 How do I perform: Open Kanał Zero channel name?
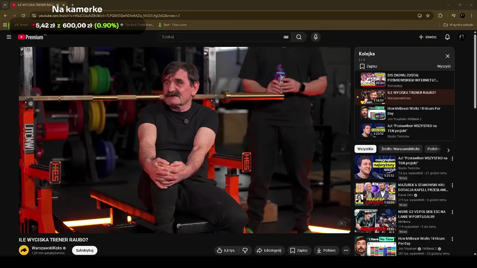tap(406, 195)
